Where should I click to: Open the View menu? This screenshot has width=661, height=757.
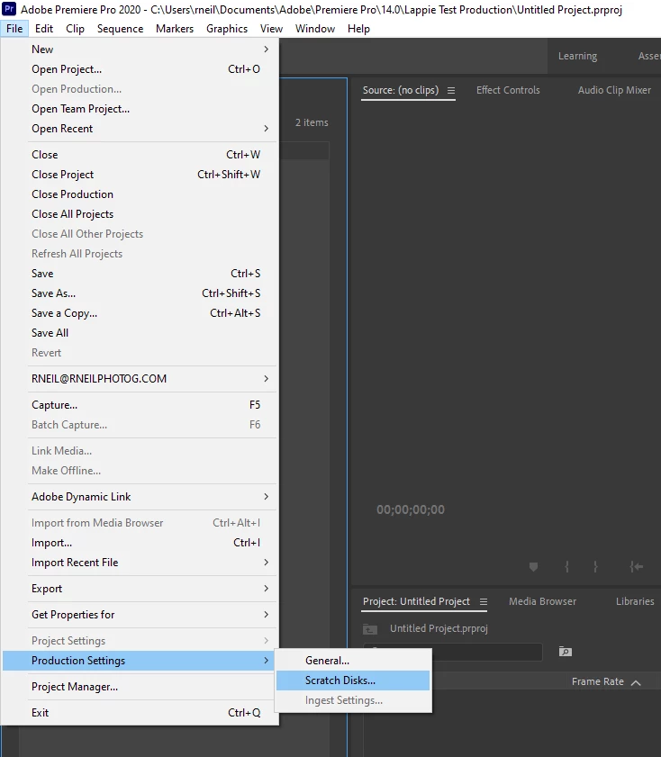(x=271, y=29)
